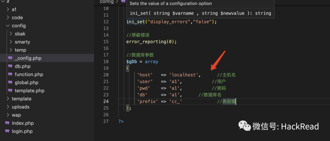Click the PHP elephant icon of _config.php

pos(10,58)
